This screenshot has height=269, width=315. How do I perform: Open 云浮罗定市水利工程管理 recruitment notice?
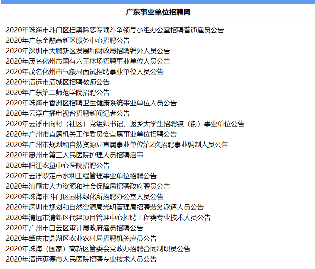[81, 176]
